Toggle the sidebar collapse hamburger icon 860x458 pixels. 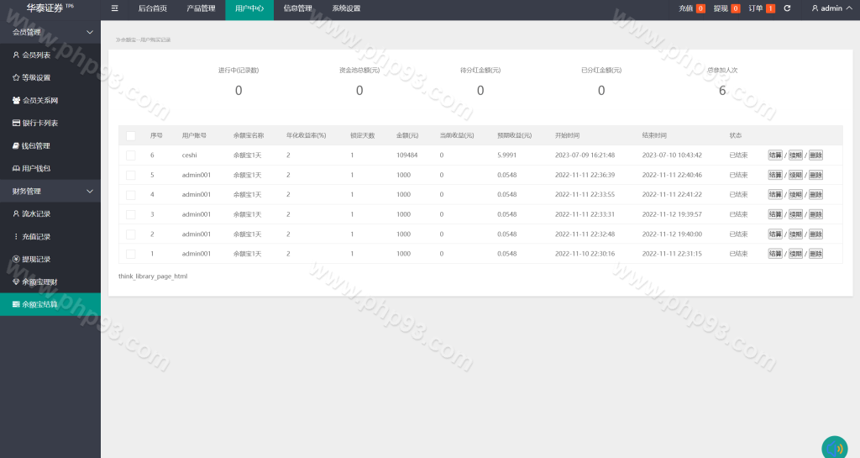pyautogui.click(x=114, y=8)
